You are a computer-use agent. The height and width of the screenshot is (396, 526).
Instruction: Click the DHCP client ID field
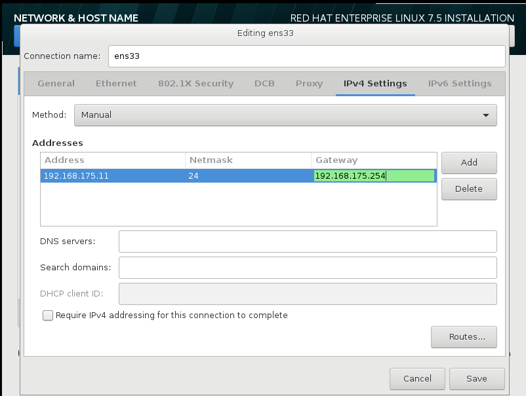[x=308, y=294]
